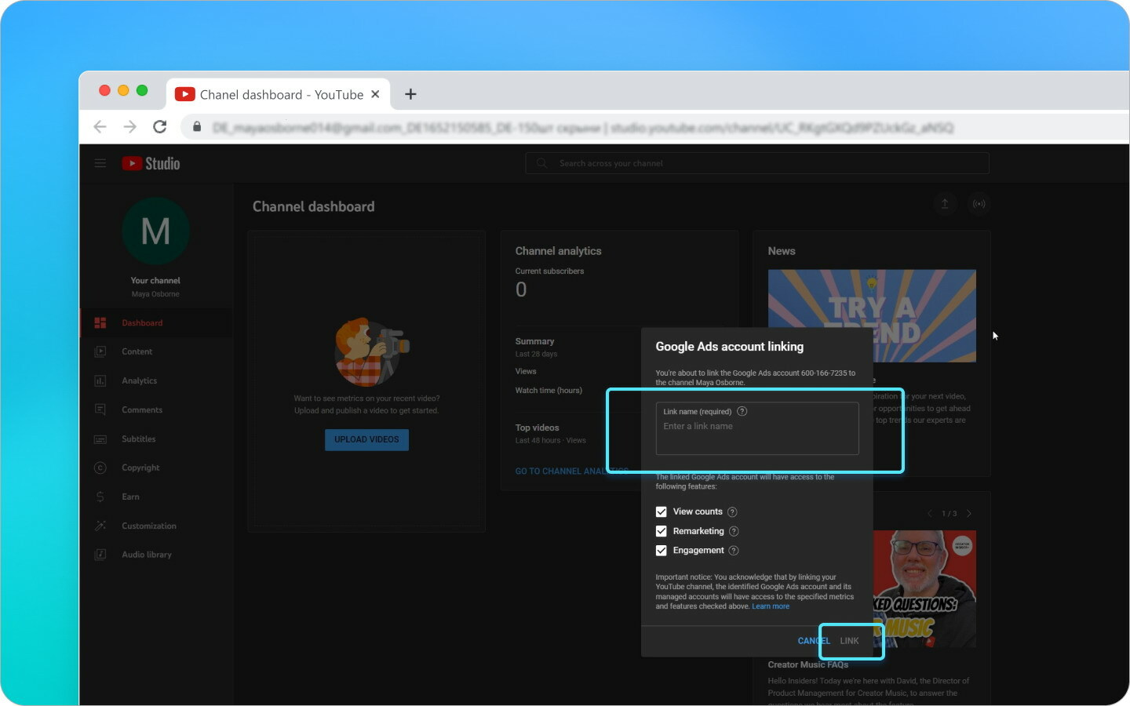Screen dimensions: 1130x706
Task: Click the CANCEL button
Action: [814, 641]
